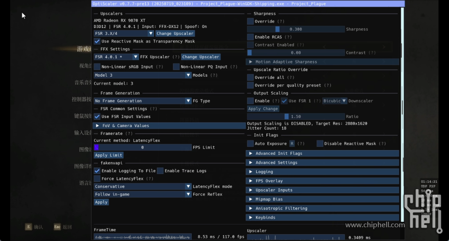Click the FrameTime graph
The height and width of the screenshot is (241, 449).
coord(143,237)
